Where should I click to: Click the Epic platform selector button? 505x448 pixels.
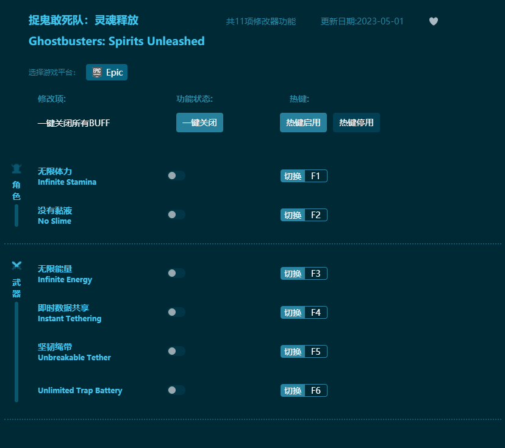pyautogui.click(x=107, y=72)
